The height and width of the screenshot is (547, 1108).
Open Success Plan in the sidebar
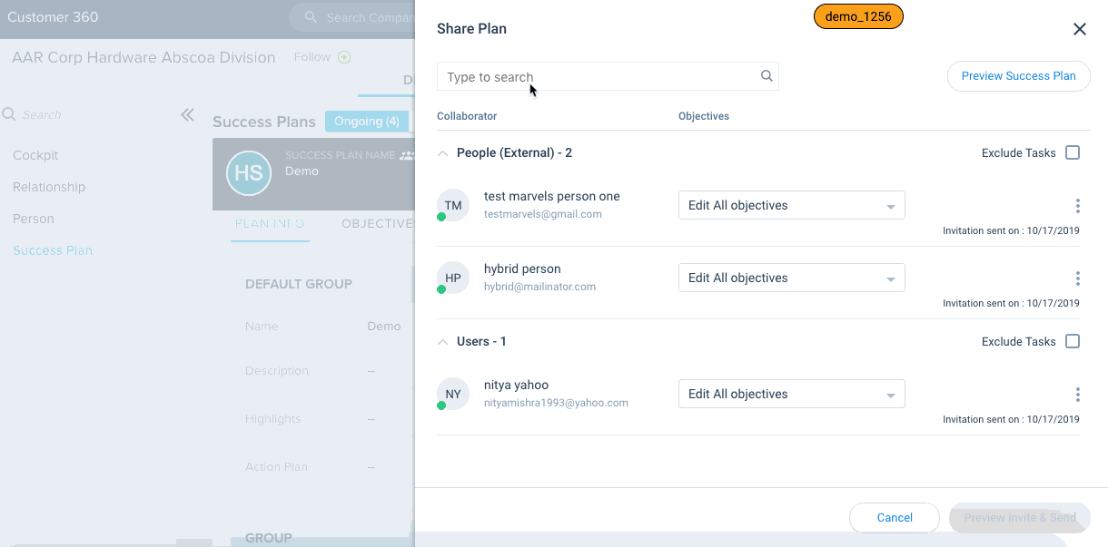tap(53, 250)
